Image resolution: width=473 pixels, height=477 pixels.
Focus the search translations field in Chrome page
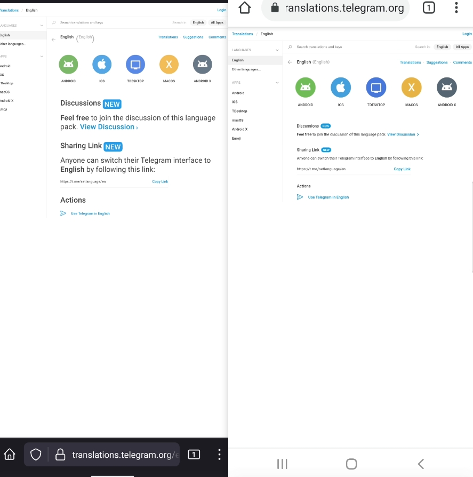[347, 47]
